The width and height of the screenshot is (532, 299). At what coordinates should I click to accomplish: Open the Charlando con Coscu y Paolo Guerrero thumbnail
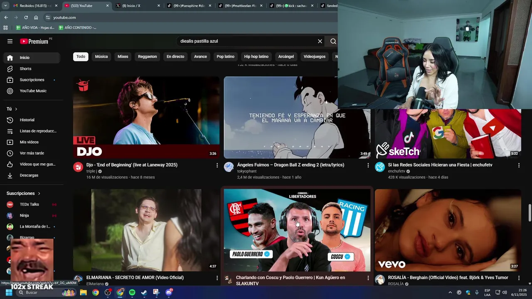point(297,230)
